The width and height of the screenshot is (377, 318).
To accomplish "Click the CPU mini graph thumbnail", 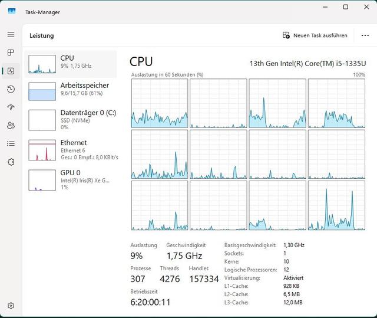I will 42,64.
